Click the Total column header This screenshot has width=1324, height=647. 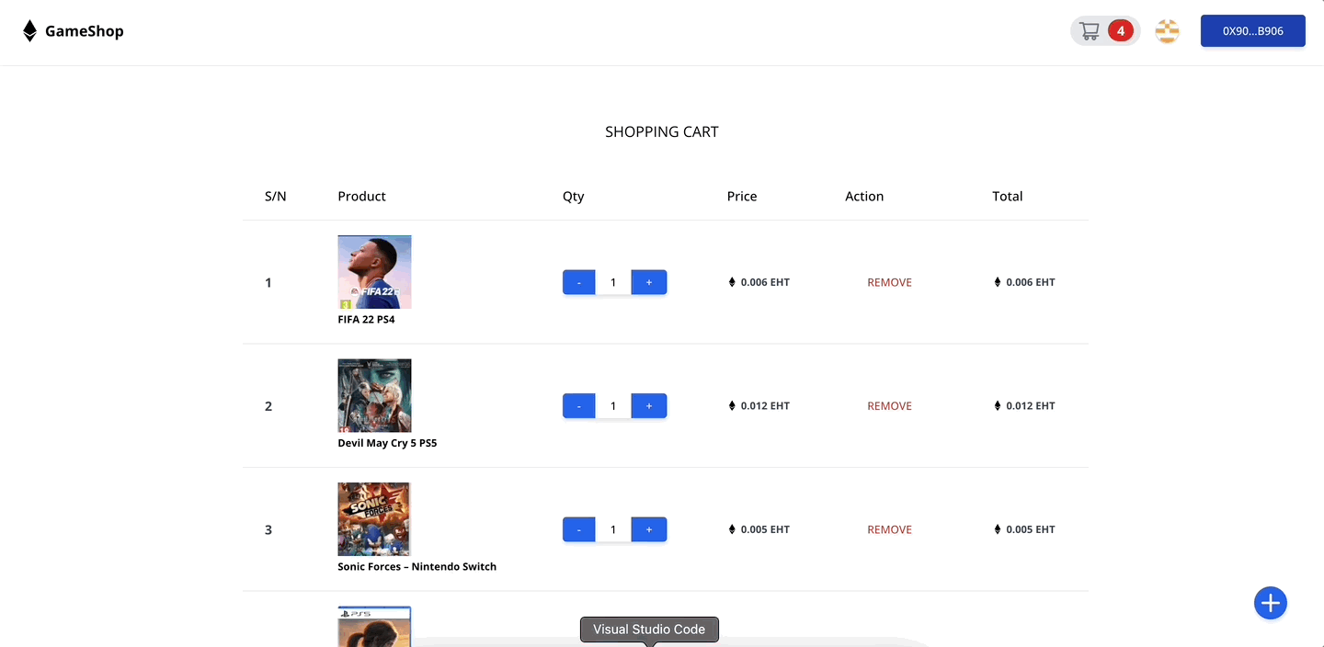(1008, 196)
